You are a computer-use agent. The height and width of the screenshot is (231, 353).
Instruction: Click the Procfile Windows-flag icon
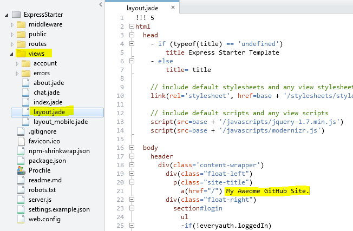[21, 170]
